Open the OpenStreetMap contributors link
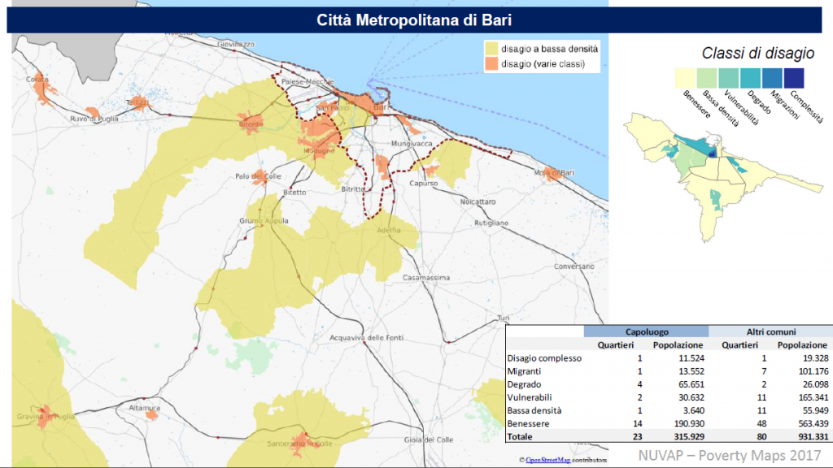This screenshot has height=468, width=833. click(x=546, y=461)
